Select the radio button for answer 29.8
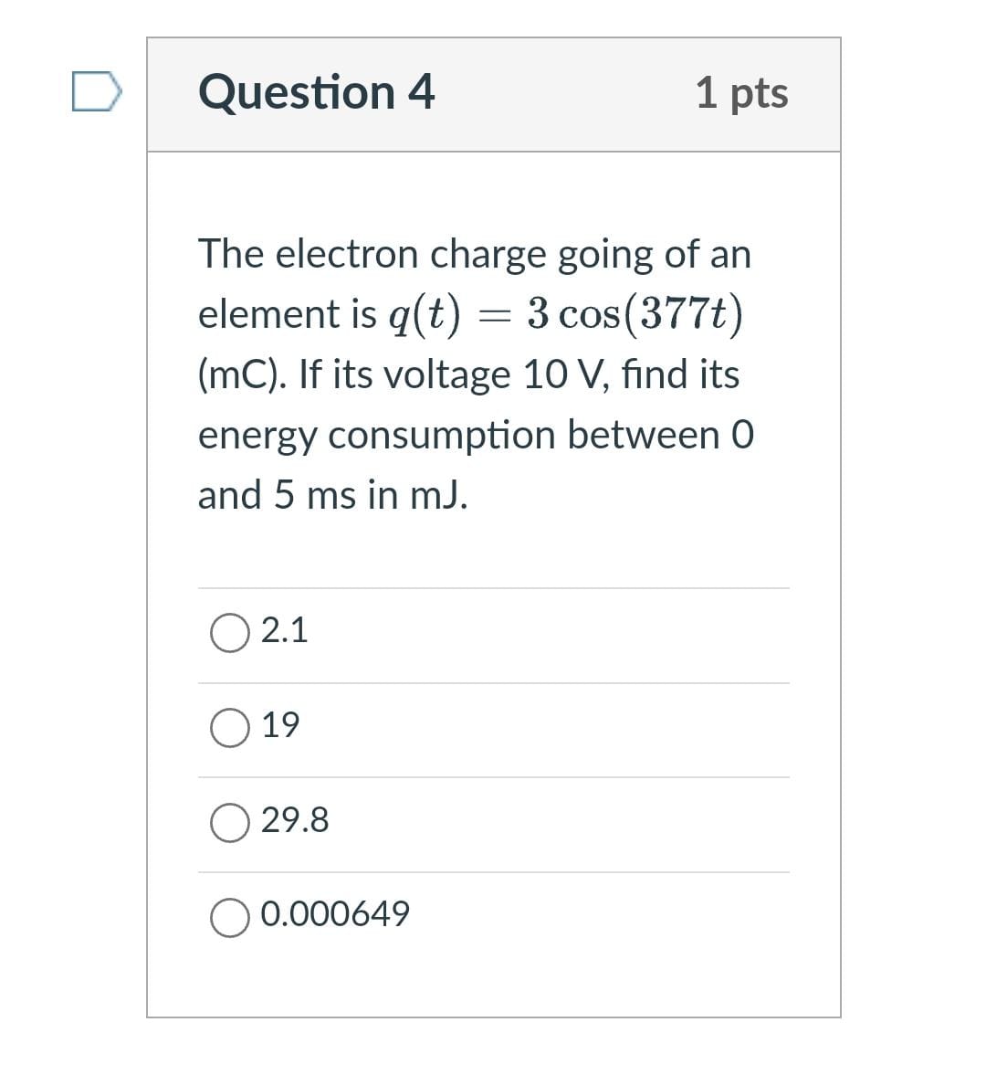 pos(230,821)
